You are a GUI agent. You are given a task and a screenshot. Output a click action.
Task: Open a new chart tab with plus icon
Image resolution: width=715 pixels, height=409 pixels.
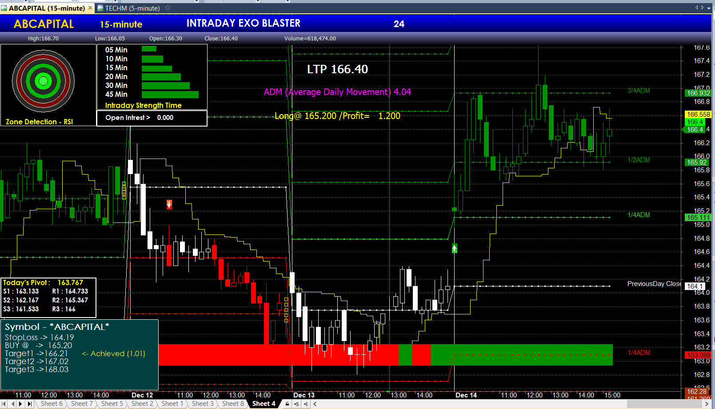(168, 8)
